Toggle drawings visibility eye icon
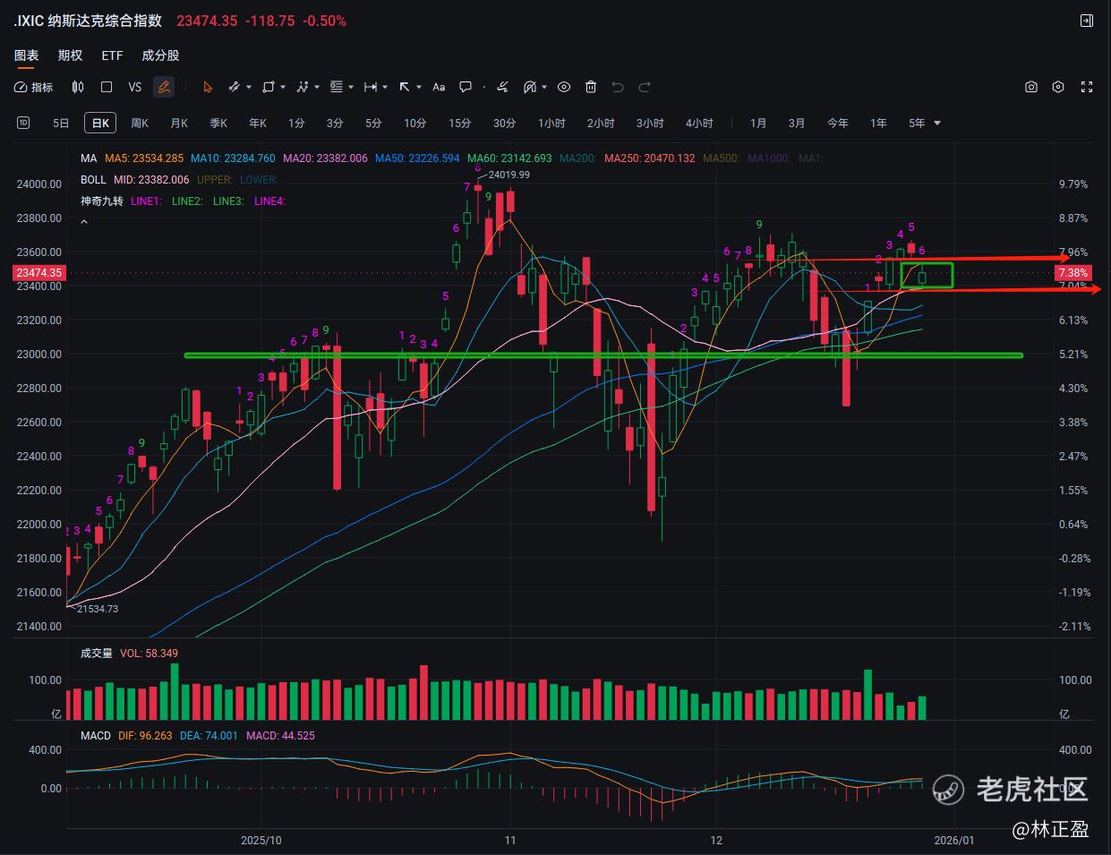This screenshot has height=855, width=1111. coord(564,87)
